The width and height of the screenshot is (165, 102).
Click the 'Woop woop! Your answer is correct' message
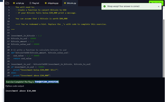(x=123, y=6)
